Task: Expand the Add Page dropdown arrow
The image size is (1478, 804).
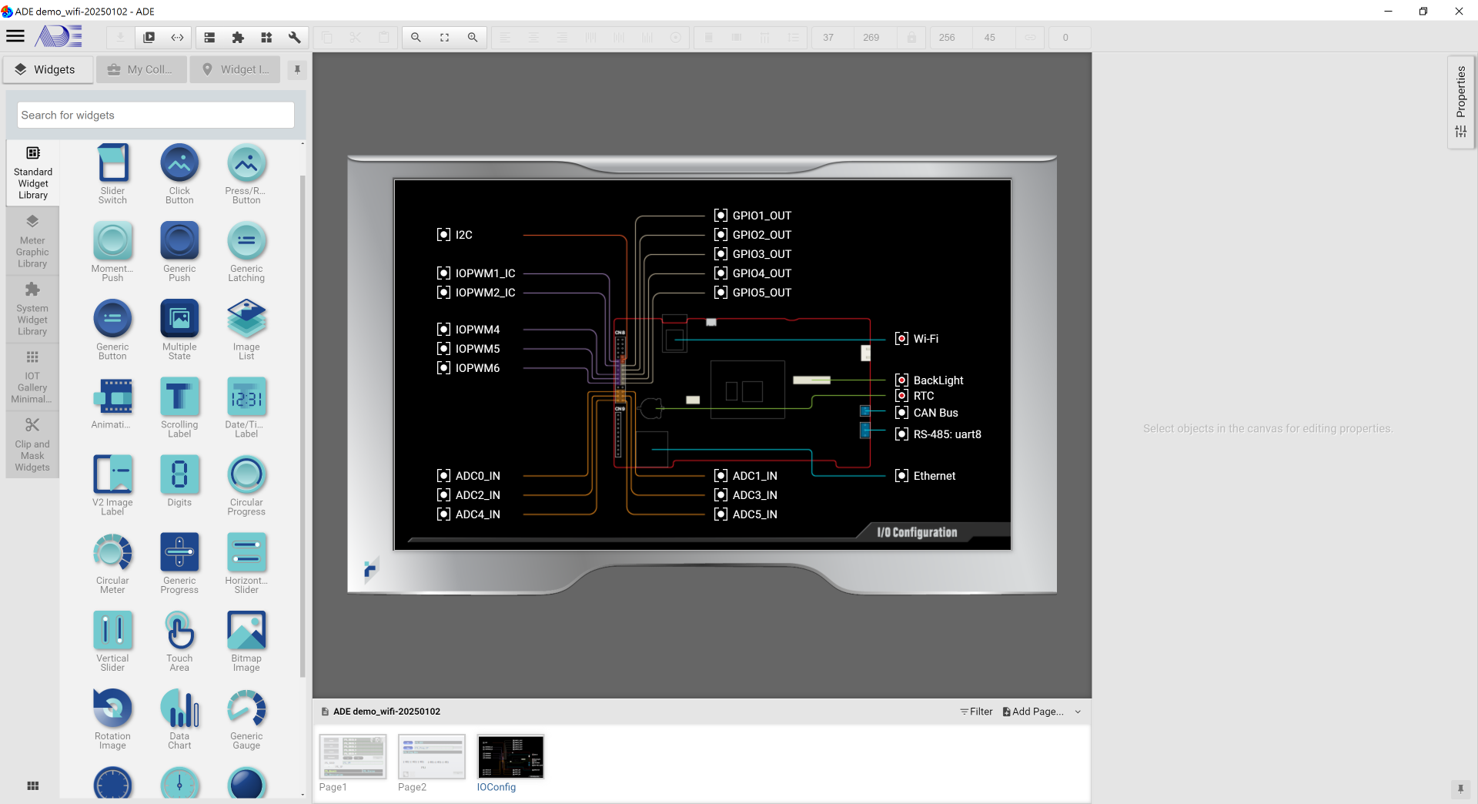Action: 1078,712
